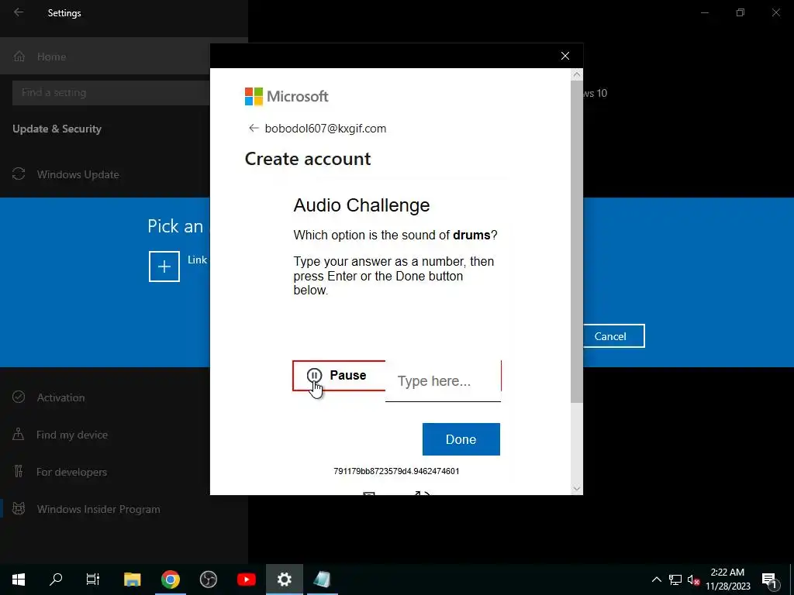Click the email text bobodol607@kxgif.com
The height and width of the screenshot is (595, 794).
(x=326, y=129)
